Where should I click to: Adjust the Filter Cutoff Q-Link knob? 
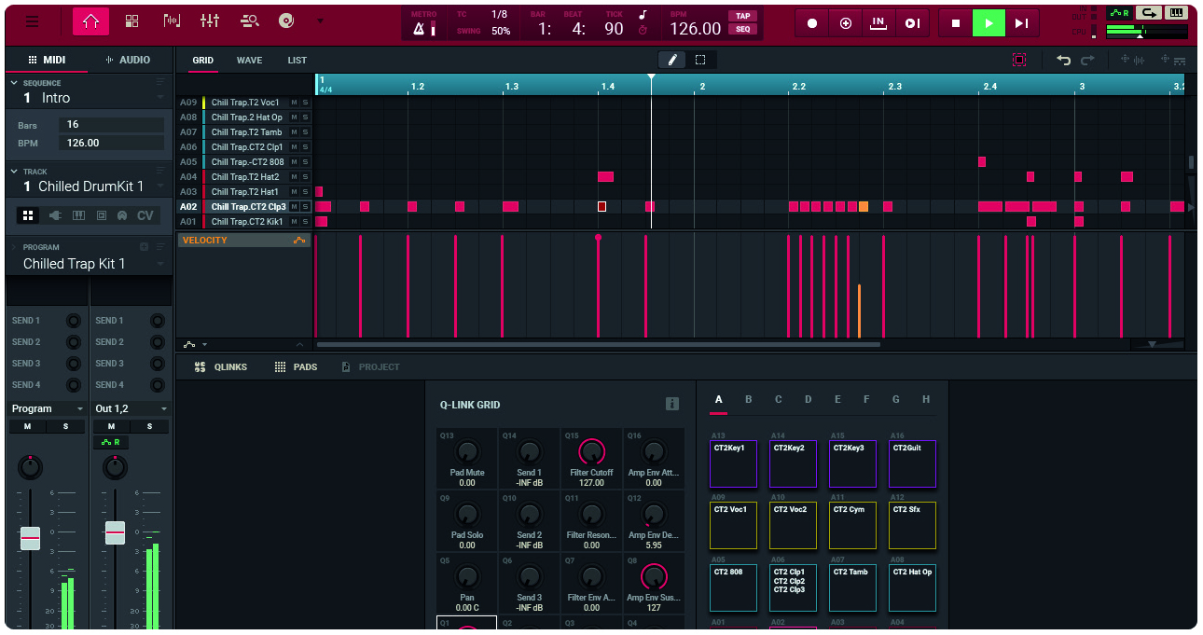591,452
